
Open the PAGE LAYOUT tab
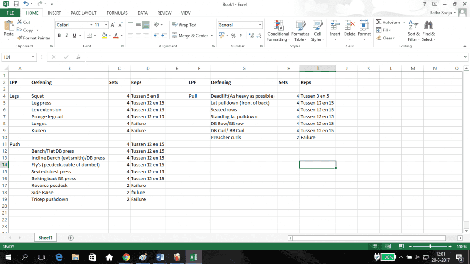(x=84, y=13)
